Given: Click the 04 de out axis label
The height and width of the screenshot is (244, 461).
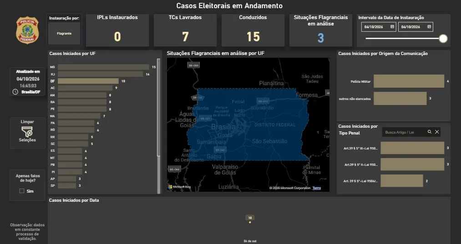Looking at the screenshot, I should coord(250,241).
